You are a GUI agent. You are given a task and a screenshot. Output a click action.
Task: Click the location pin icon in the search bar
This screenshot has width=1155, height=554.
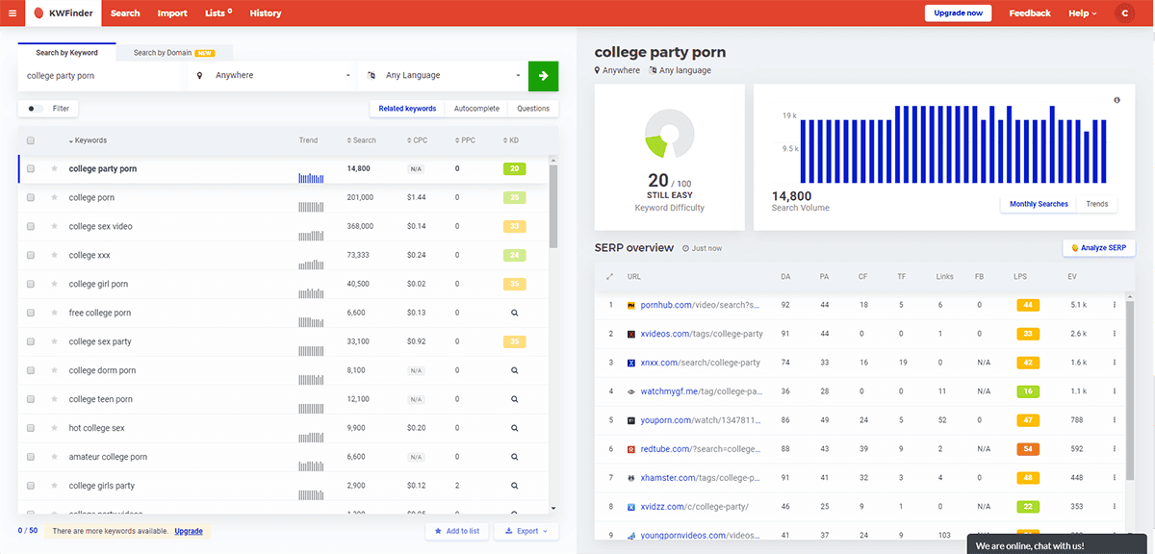pos(200,75)
